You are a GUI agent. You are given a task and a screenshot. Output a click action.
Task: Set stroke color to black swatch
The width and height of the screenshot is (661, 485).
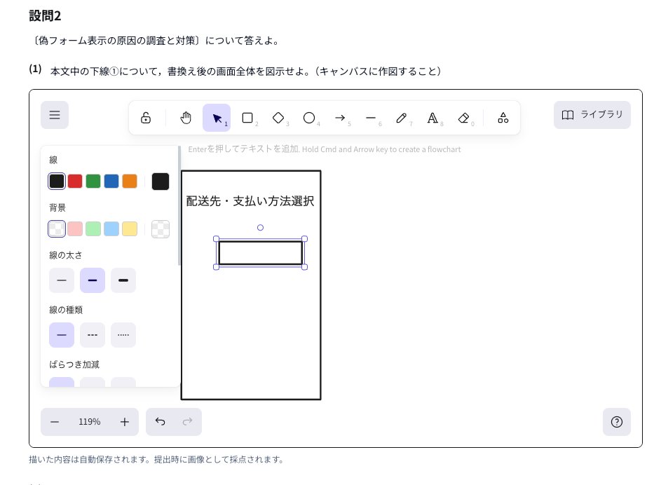click(x=57, y=182)
